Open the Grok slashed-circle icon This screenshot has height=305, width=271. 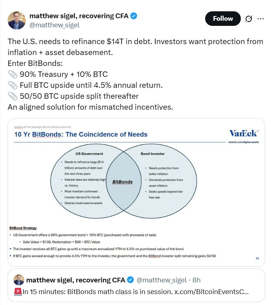249,19
